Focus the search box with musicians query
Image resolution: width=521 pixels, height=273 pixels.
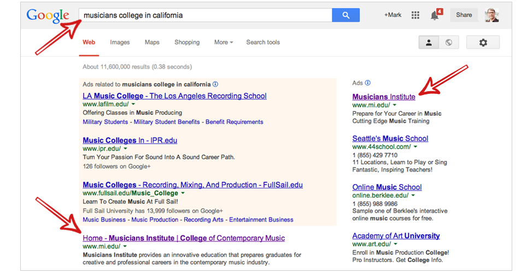206,15
